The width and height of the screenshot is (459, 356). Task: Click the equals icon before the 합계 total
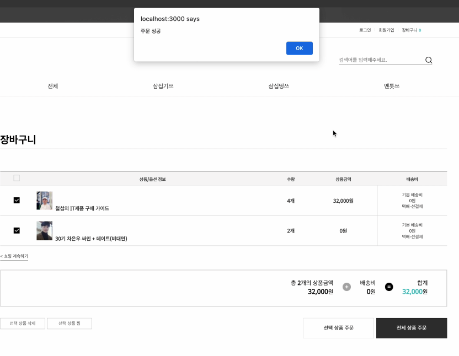point(389,287)
